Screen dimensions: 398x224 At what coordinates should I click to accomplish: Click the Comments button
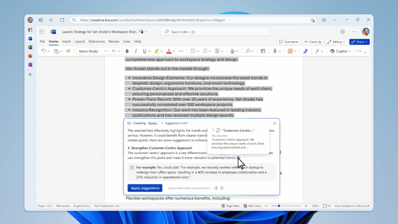[289, 42]
